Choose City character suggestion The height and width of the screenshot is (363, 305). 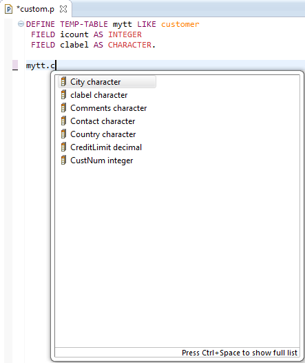pos(107,82)
